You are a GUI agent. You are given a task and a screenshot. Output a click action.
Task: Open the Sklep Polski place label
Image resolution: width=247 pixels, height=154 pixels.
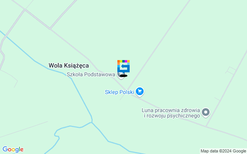point(119,92)
